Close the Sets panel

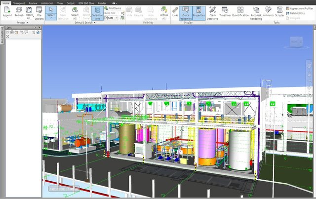(39, 28)
